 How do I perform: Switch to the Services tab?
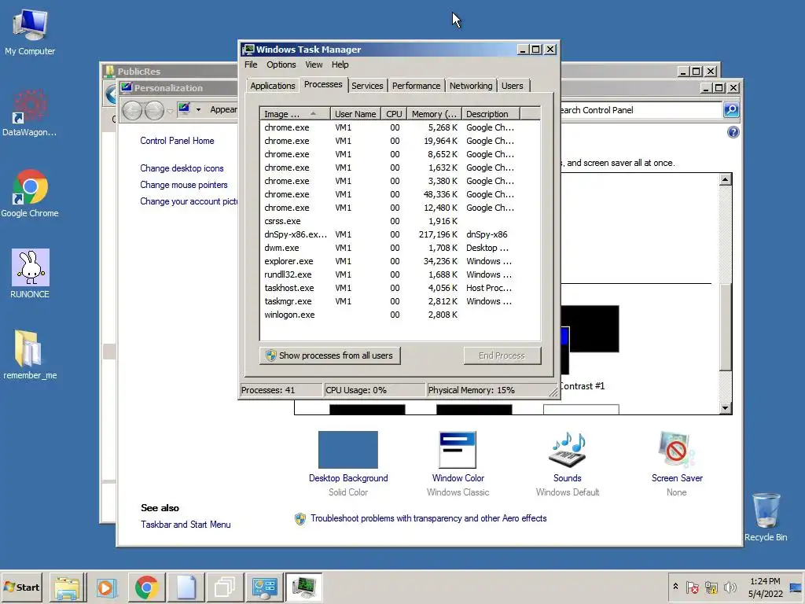[367, 86]
